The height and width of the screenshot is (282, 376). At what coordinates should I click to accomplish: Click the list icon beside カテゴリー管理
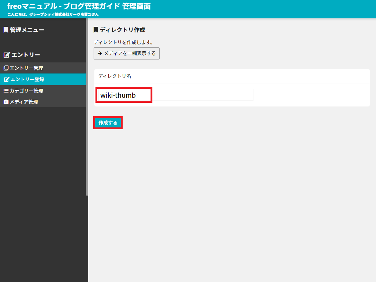click(6, 91)
